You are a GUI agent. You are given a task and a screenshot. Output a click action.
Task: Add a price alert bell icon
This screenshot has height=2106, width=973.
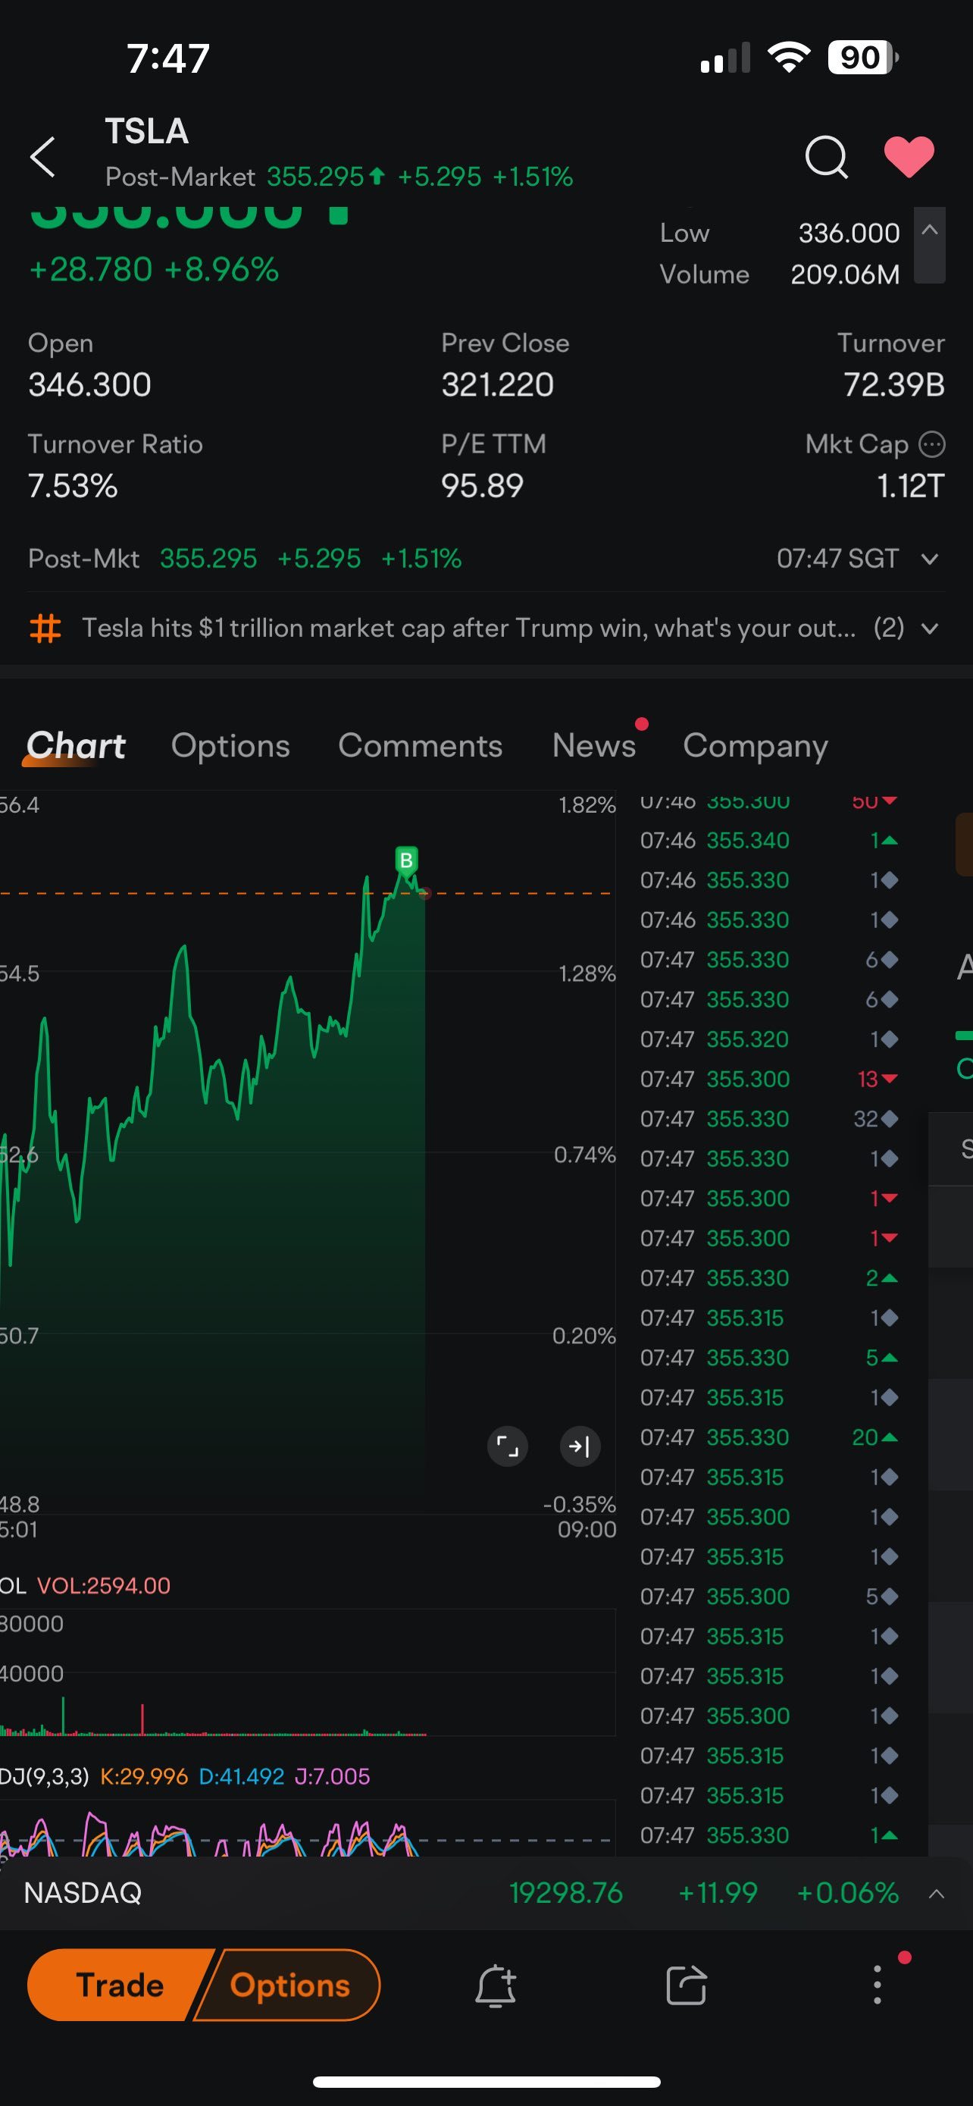click(496, 1985)
